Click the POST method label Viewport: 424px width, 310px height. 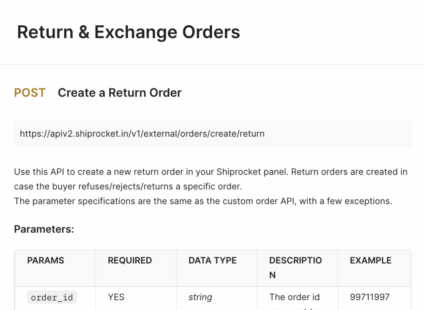point(30,93)
